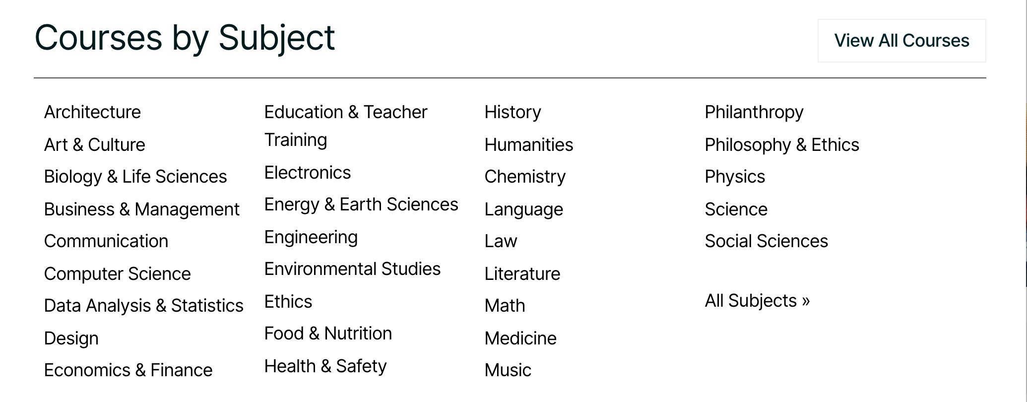Click the Literature subject link
Viewport: 1027px width, 402px height.
click(x=522, y=274)
